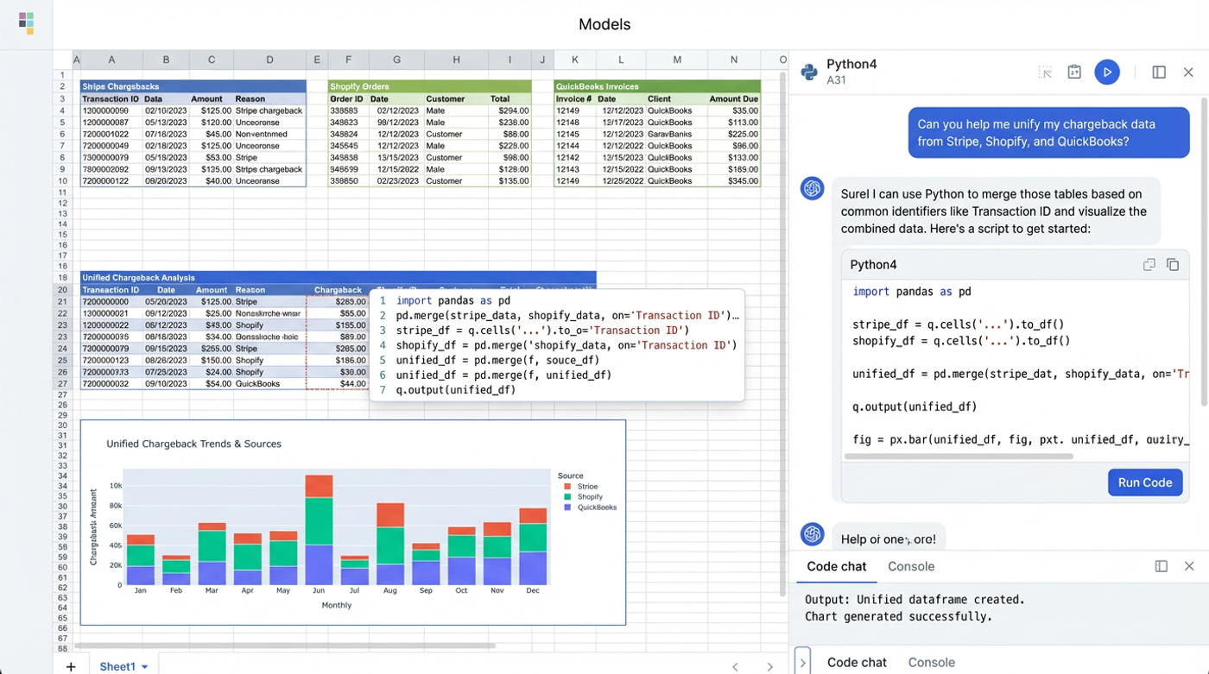
Task: Toggle the split panel layout icon in Python4 header
Action: point(1159,72)
